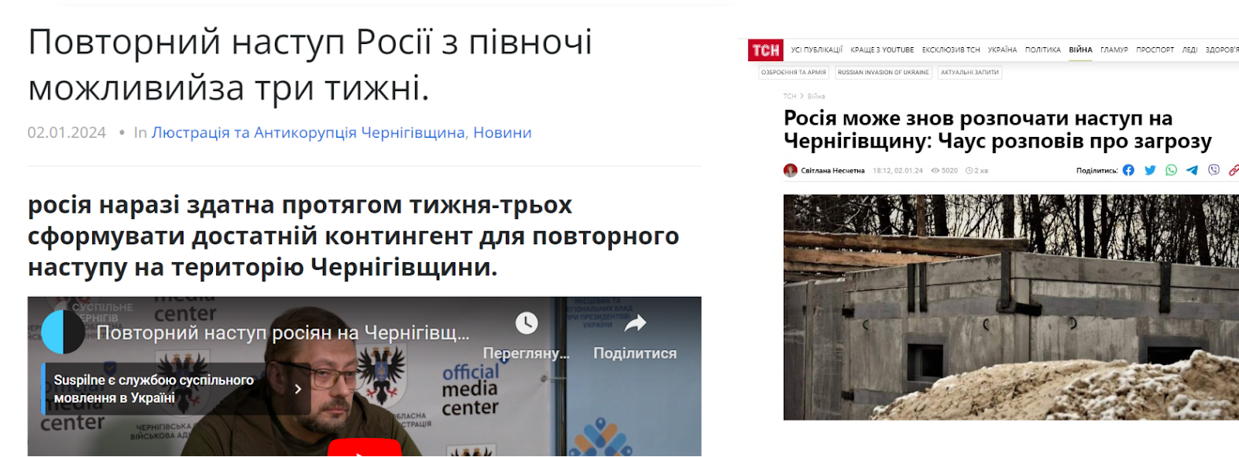This screenshot has width=1239, height=457.
Task: Click the TCH red logo
Action: pos(766,50)
